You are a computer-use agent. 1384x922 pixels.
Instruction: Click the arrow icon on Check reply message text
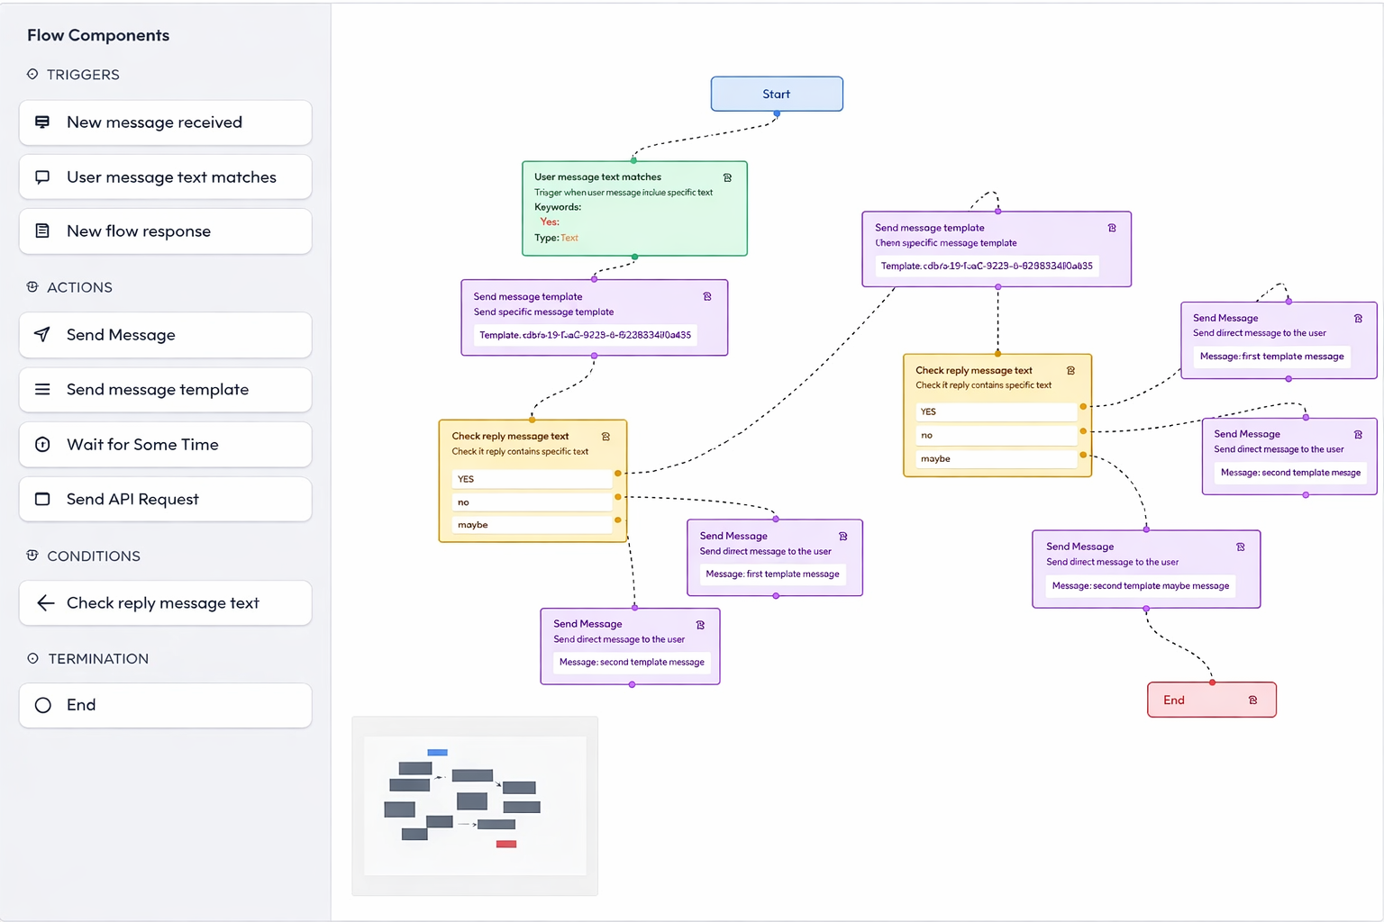pyautogui.click(x=45, y=603)
